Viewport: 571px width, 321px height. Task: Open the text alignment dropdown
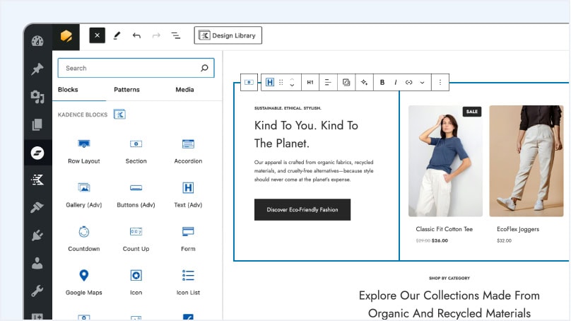pyautogui.click(x=328, y=83)
